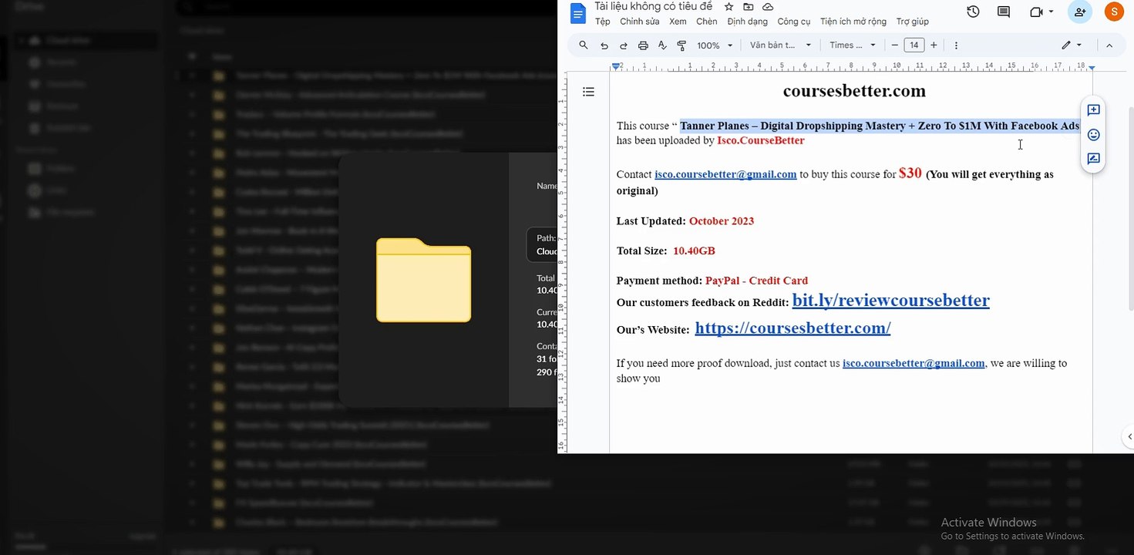Start a video call with camera icon
This screenshot has width=1134, height=555.
click(x=1035, y=12)
